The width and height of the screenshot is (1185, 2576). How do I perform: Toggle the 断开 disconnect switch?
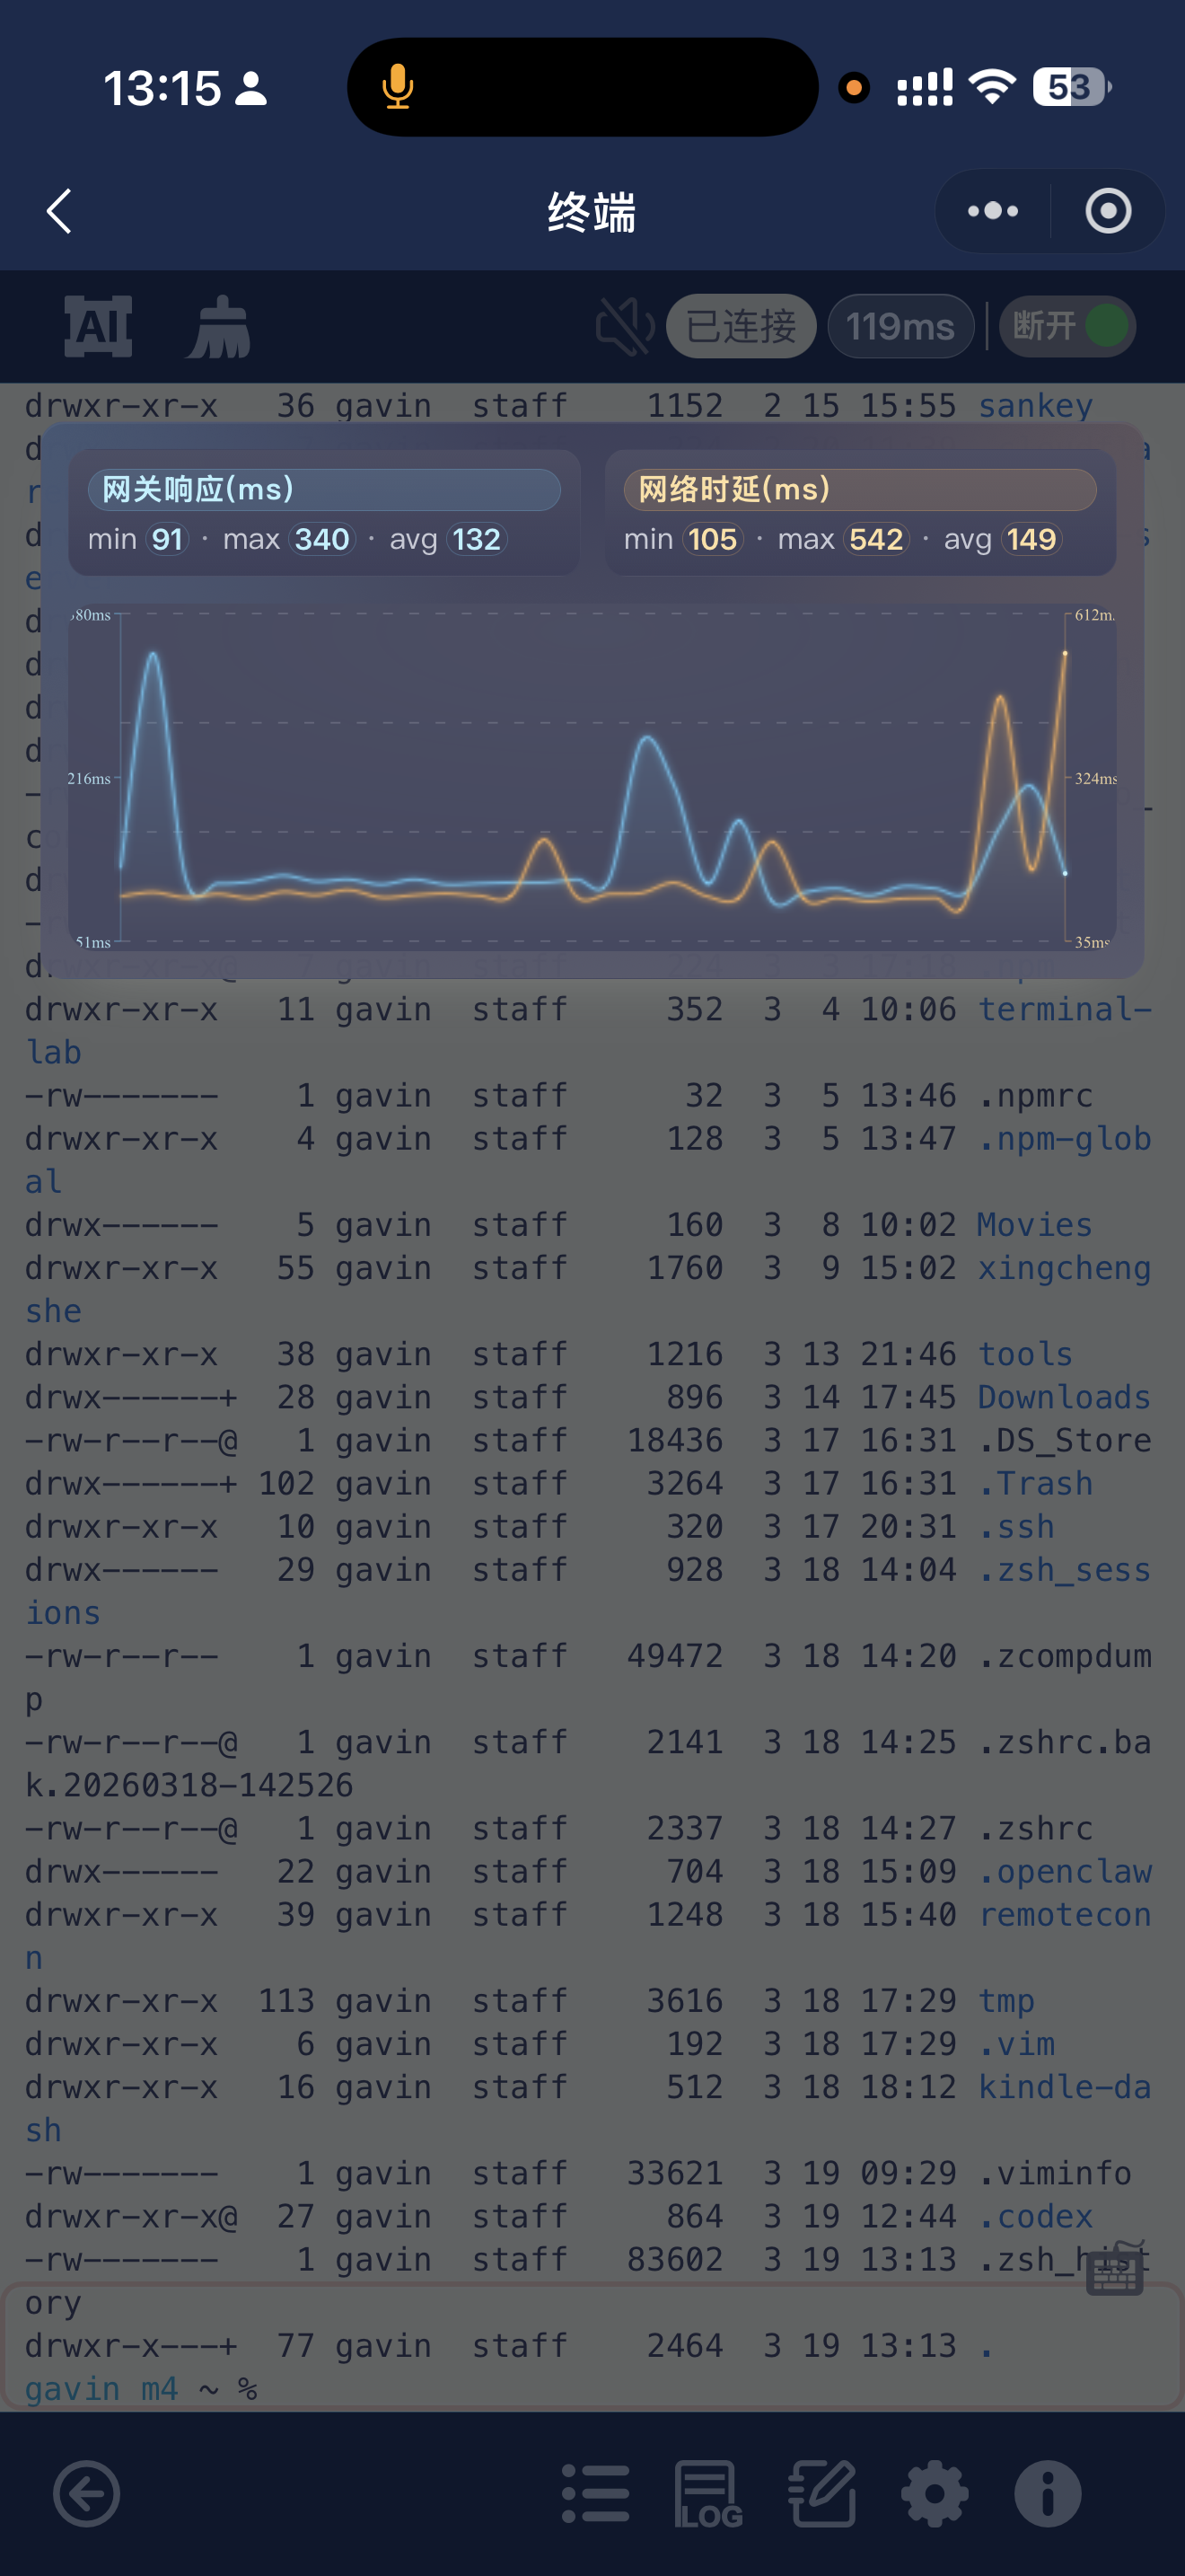coord(1068,326)
